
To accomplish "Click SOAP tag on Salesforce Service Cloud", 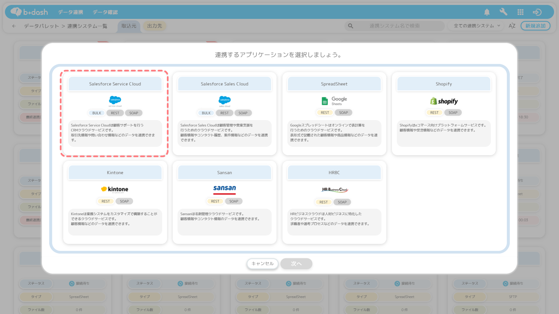I will click(134, 113).
